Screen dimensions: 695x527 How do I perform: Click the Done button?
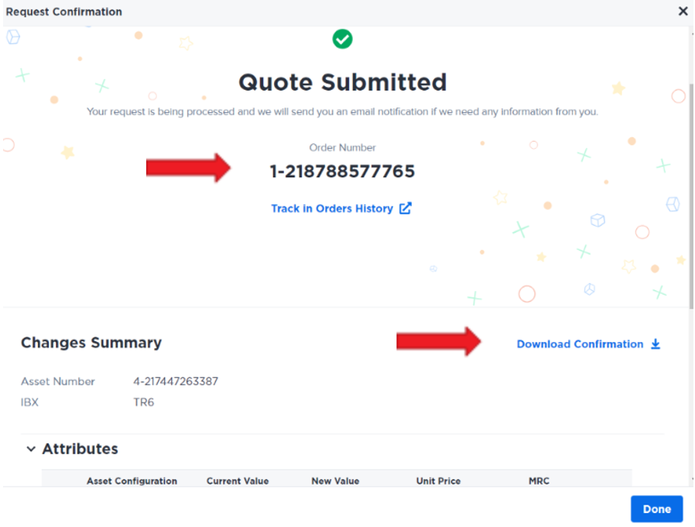click(656, 509)
